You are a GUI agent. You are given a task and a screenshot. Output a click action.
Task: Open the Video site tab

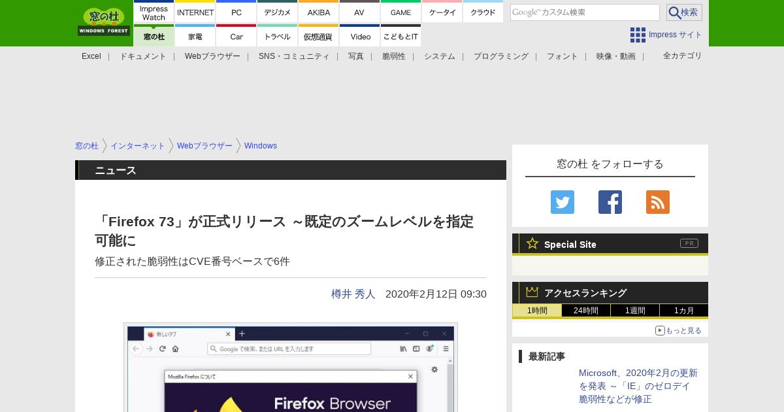point(360,36)
